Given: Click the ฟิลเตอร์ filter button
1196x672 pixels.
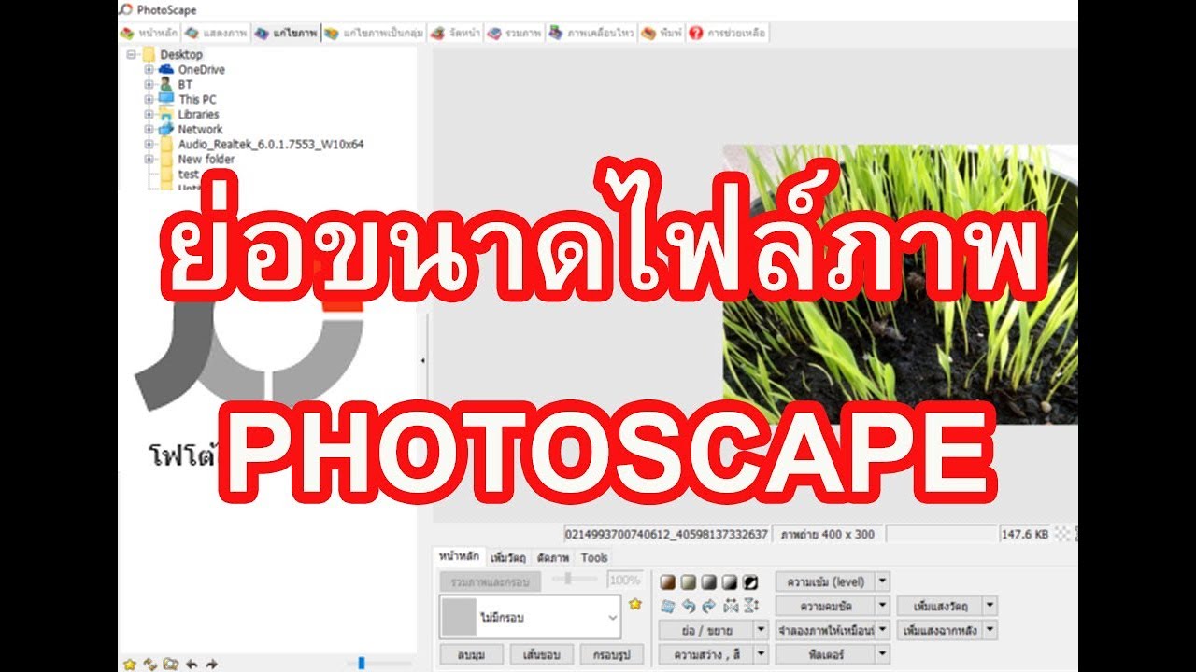Looking at the screenshot, I should (x=825, y=654).
